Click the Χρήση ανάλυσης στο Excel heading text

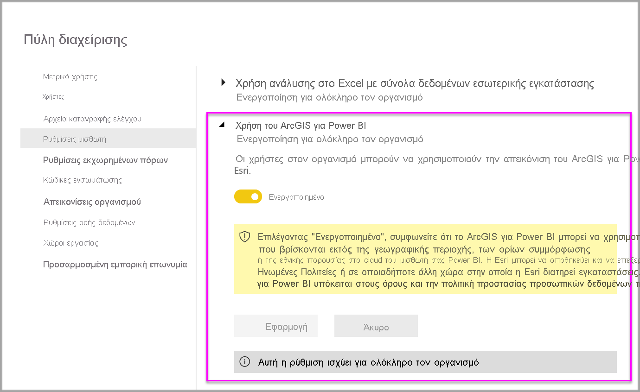coord(415,83)
